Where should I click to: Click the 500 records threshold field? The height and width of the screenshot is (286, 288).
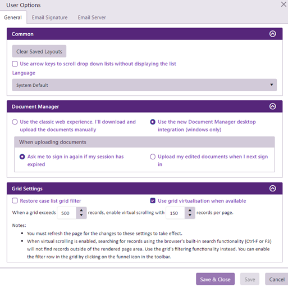(67, 213)
